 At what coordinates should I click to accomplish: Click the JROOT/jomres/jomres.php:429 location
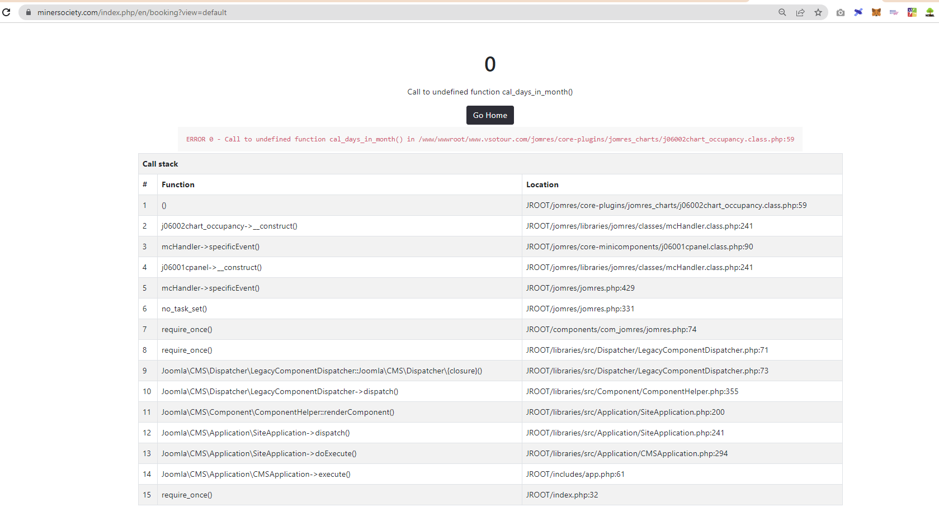point(581,288)
